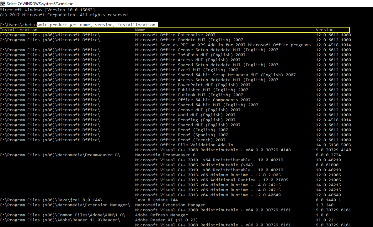Click 'Adobe Reader XI (11.0.22)' product name
Viewport: 373px width, 227px height.
coord(166,219)
